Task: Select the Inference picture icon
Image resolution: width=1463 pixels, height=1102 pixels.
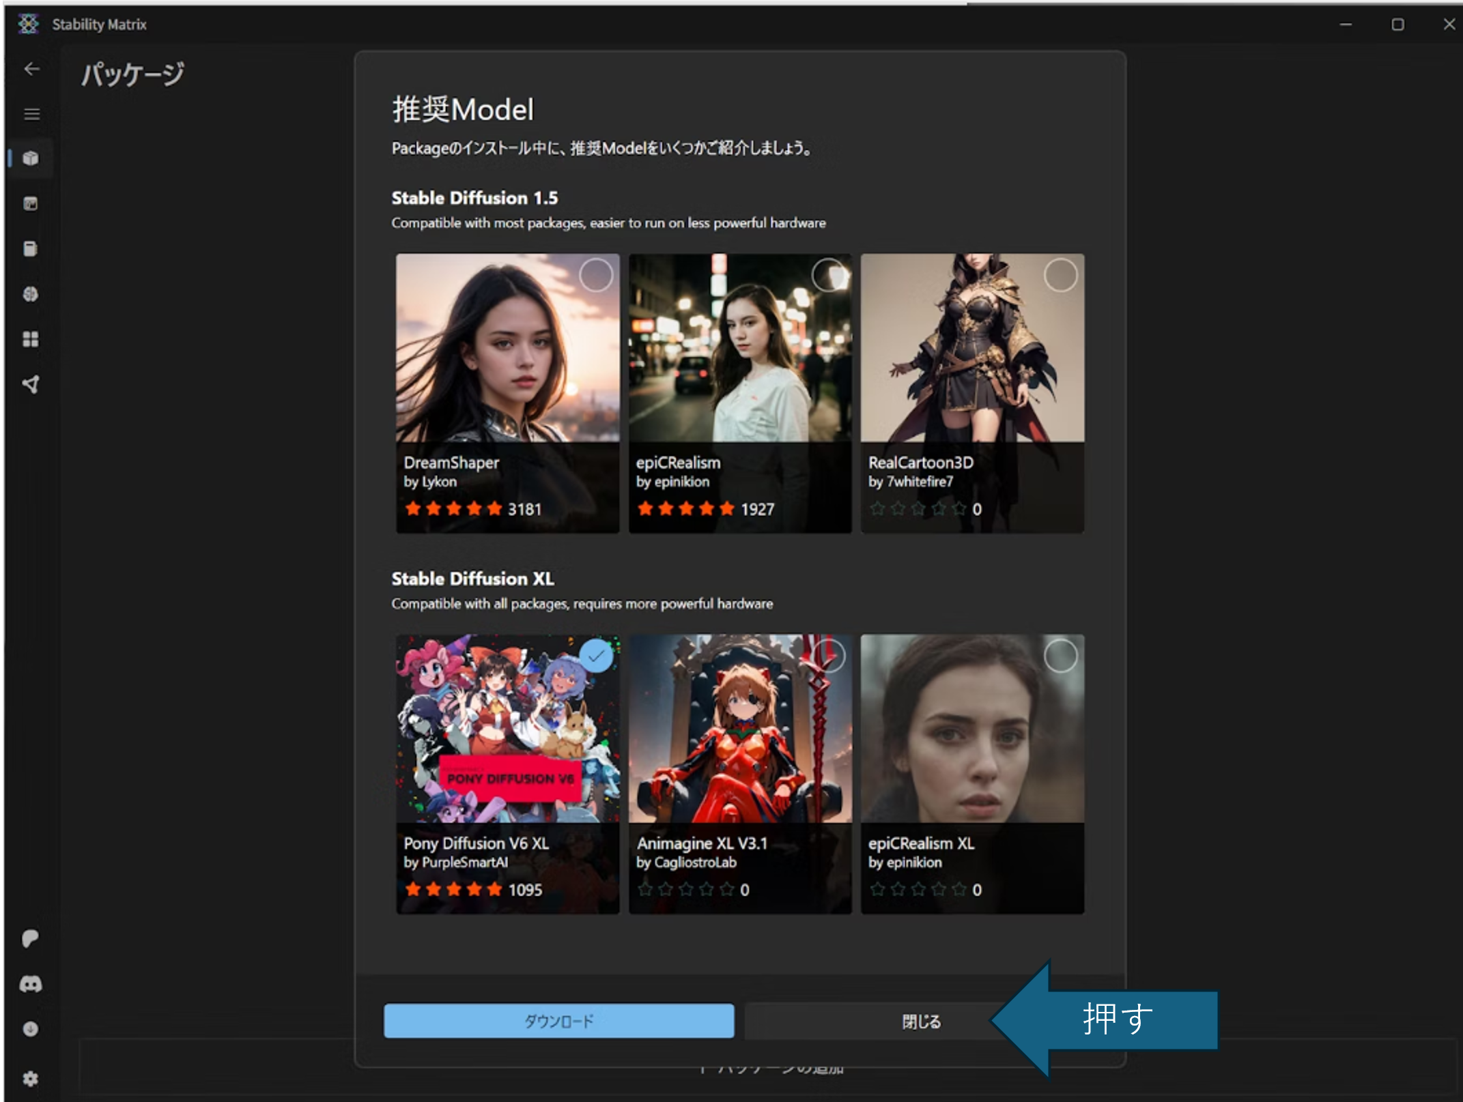Action: click(31, 203)
